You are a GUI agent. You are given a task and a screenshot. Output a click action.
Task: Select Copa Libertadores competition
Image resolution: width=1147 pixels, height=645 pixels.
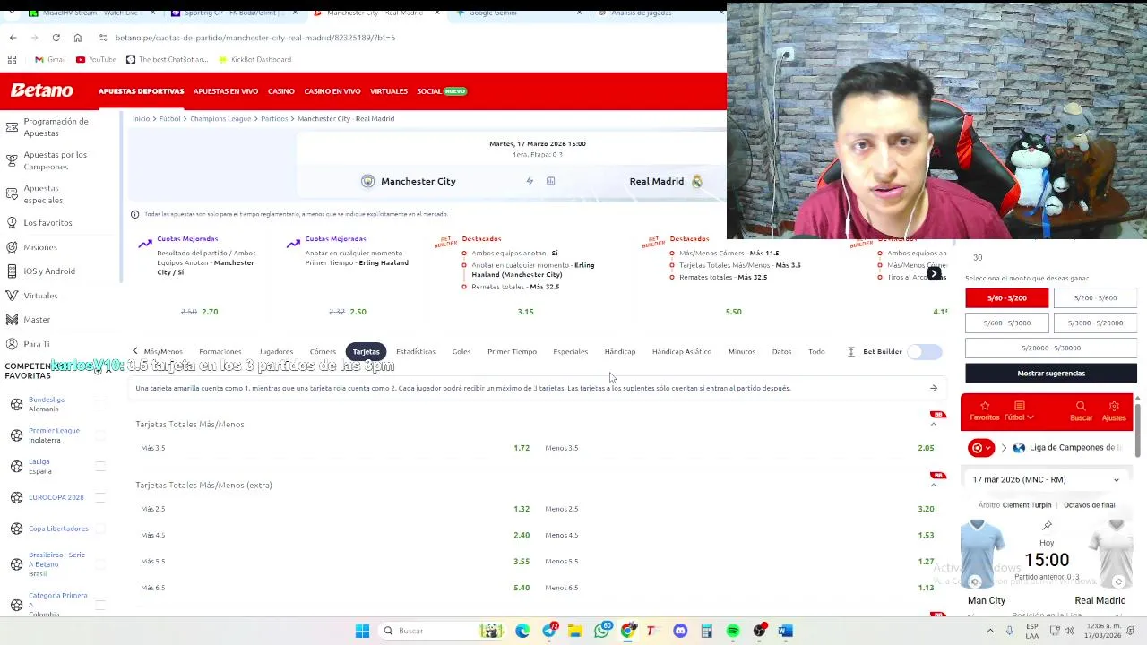58,529
